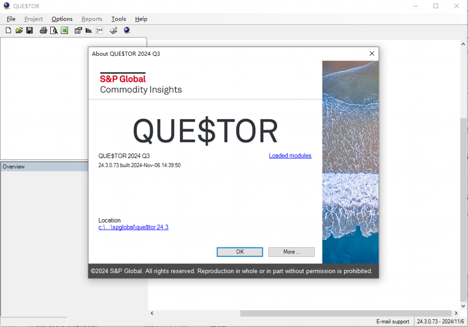
Task: Click the project properties toolbar icon
Action: 78,31
